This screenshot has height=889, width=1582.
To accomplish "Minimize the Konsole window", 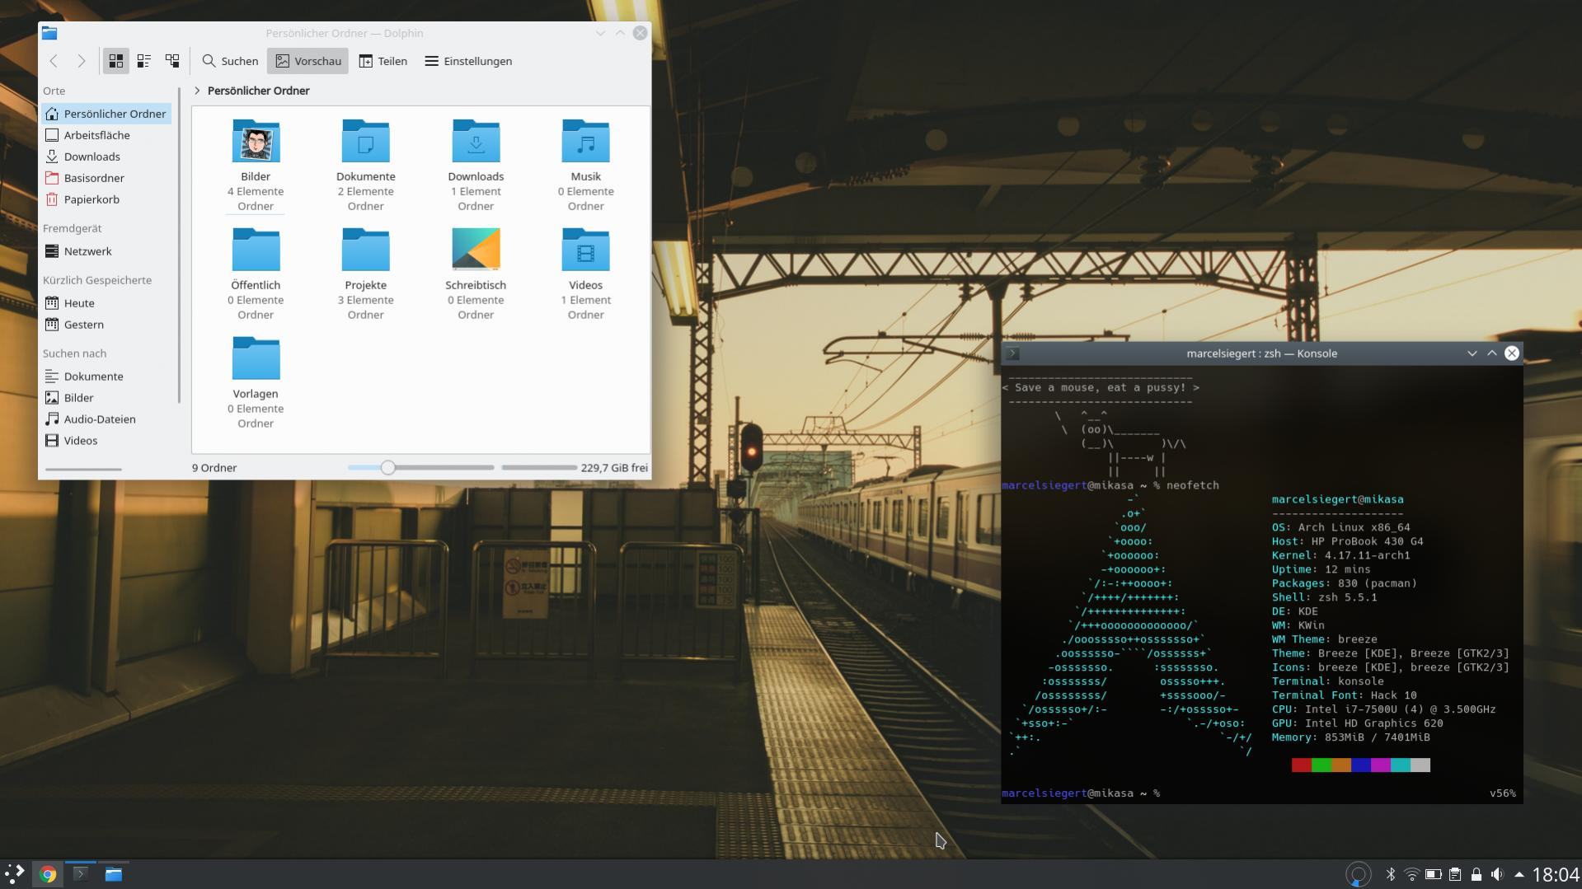I will [1472, 353].
